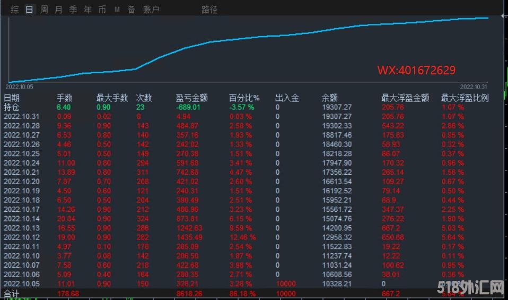This screenshot has width=508, height=300.
Task: Click the 百分比% column header
Action: point(244,98)
